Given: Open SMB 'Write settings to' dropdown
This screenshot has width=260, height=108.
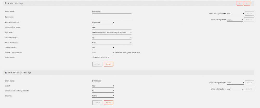Looking at the screenshot, I should point(235,90).
